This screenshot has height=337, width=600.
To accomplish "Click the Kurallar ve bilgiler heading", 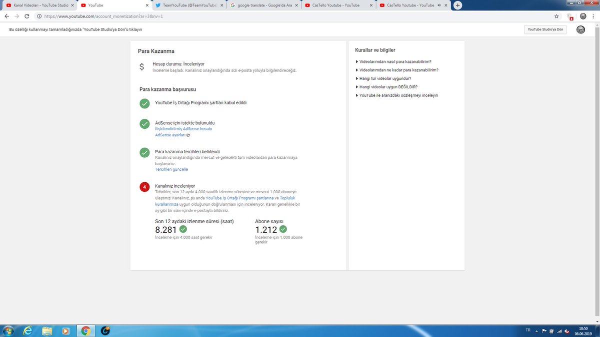I will click(x=375, y=50).
